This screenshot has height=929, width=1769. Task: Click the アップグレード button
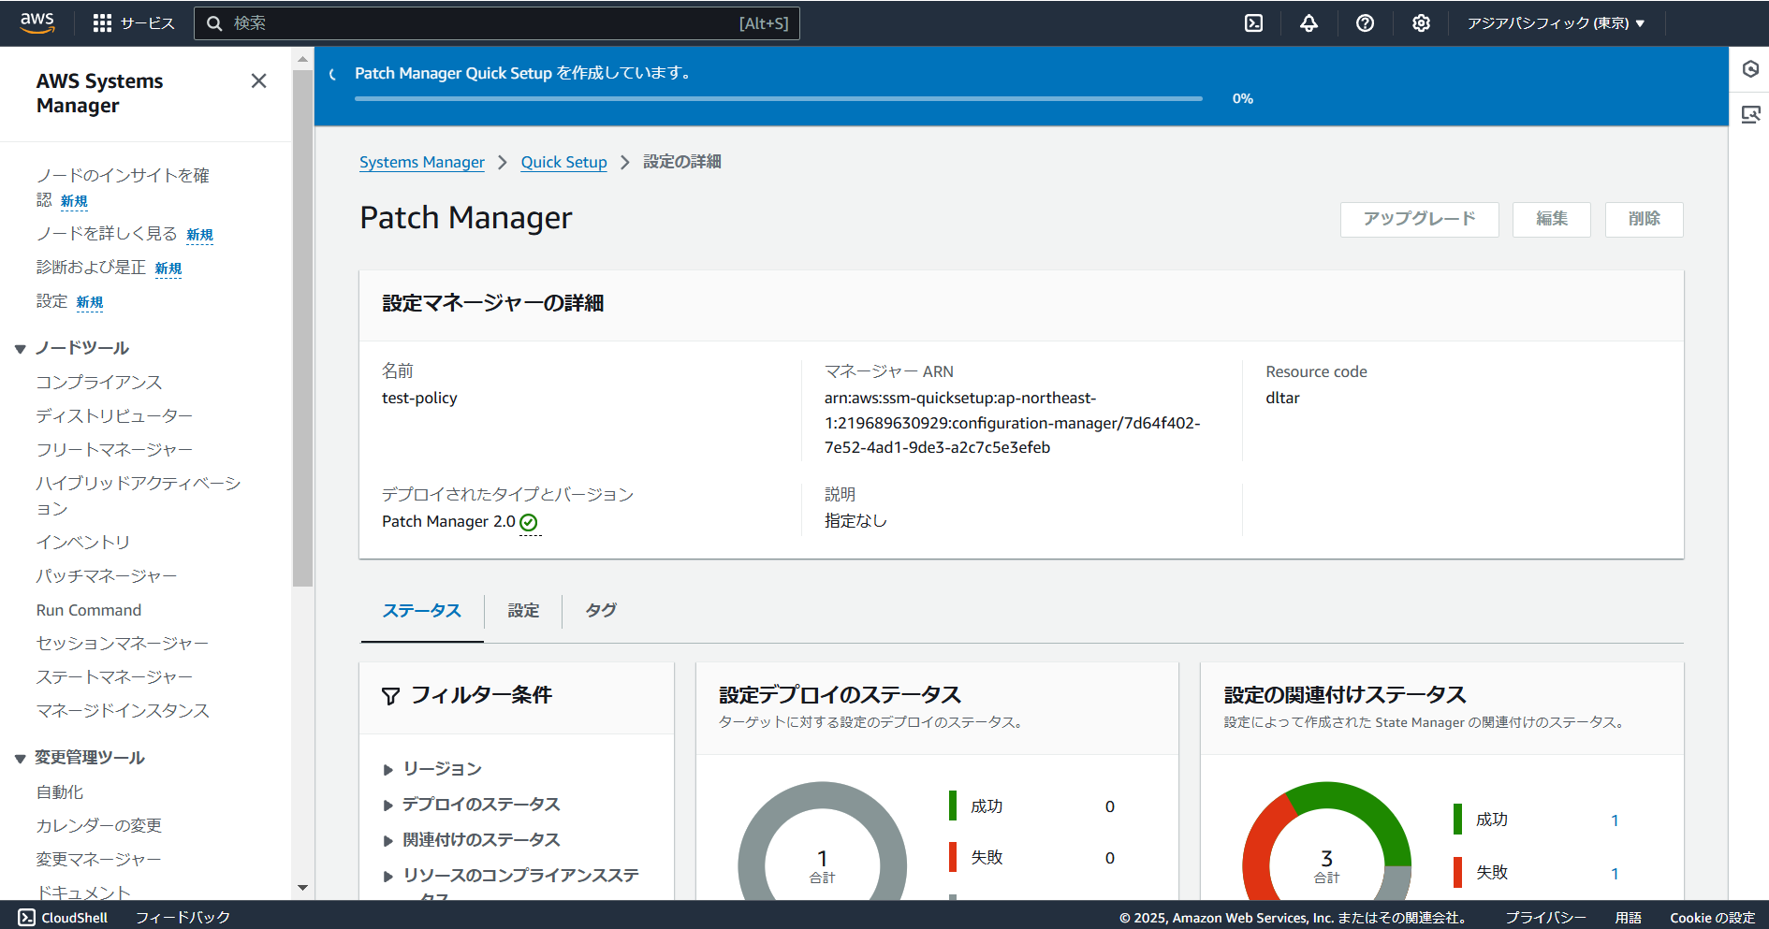tap(1419, 219)
